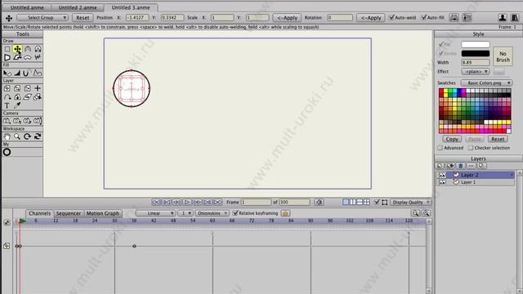Zoom in the timeline with magnifier icon
The image size is (523, 294).
pyautogui.click(x=426, y=213)
